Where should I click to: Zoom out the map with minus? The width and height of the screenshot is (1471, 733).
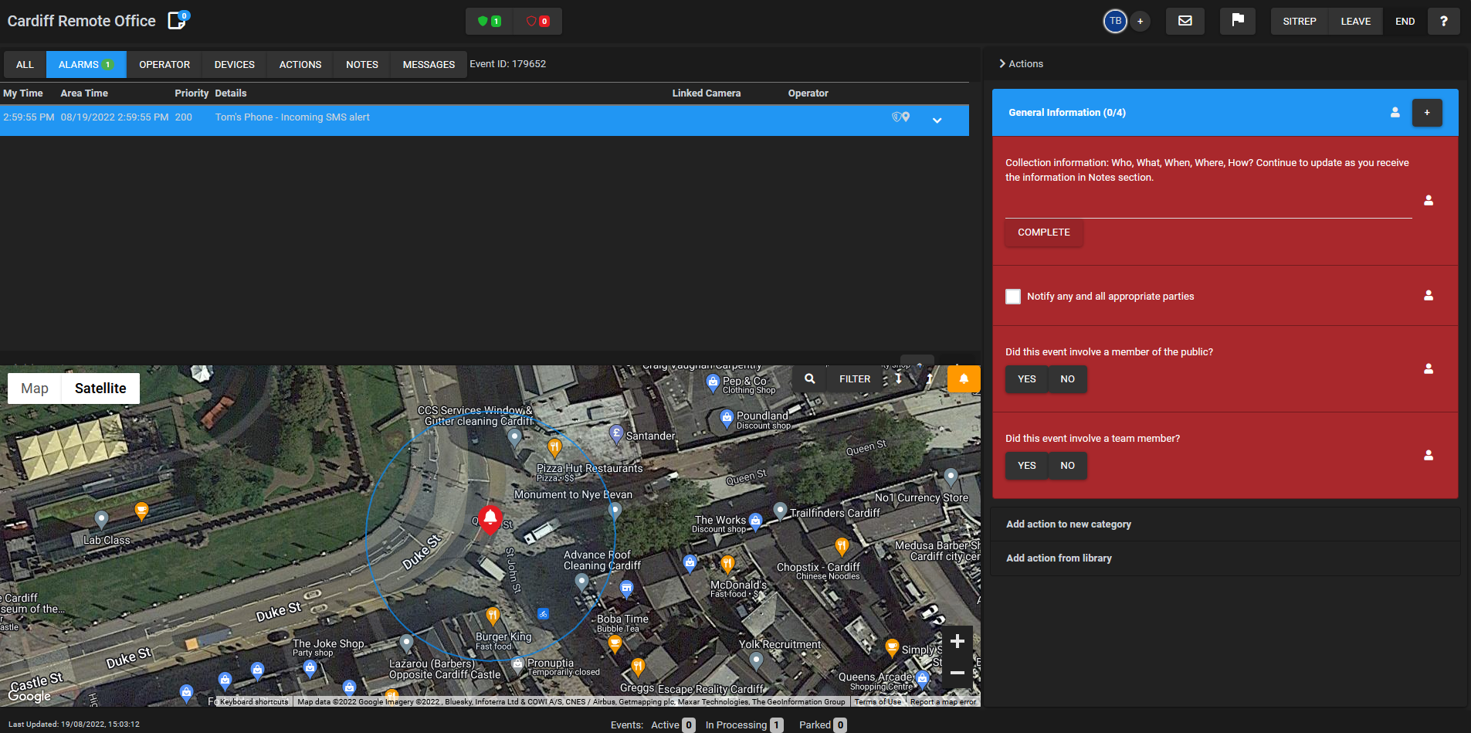click(958, 673)
